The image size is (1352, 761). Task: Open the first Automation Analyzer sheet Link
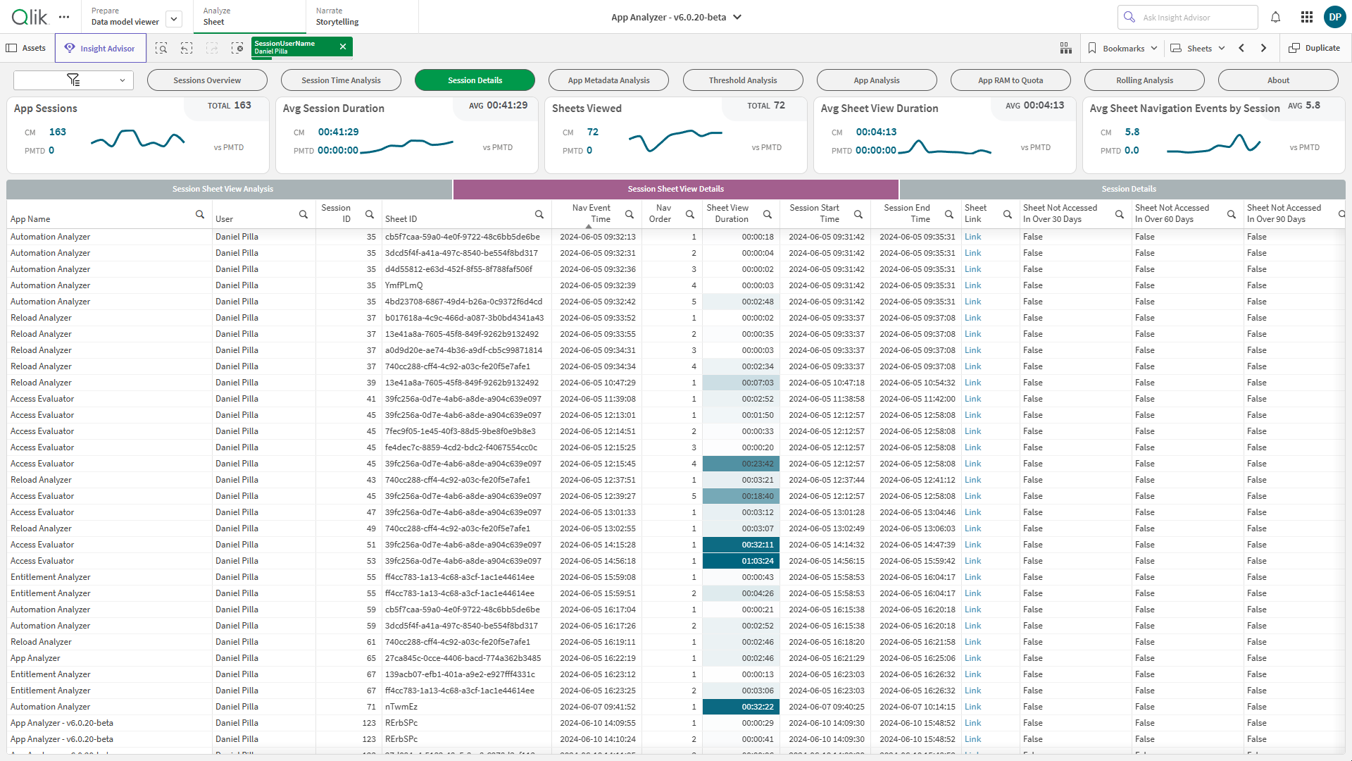972,237
